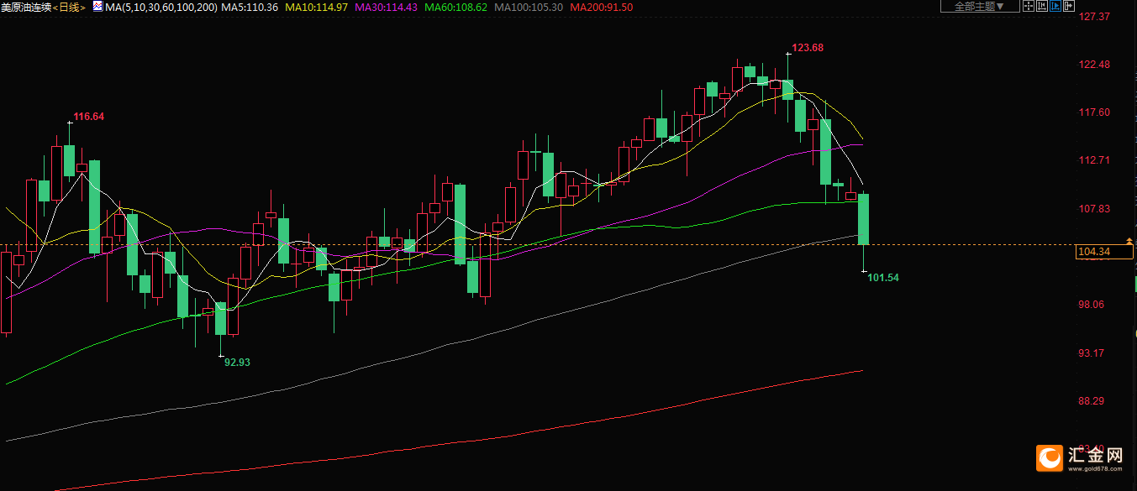Click the 127.37 price axis label
Screen dimensions: 1137x491
tap(1094, 17)
